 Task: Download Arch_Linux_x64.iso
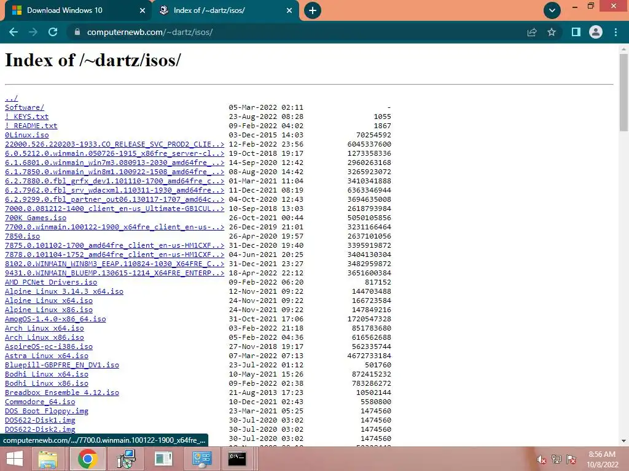(44, 329)
